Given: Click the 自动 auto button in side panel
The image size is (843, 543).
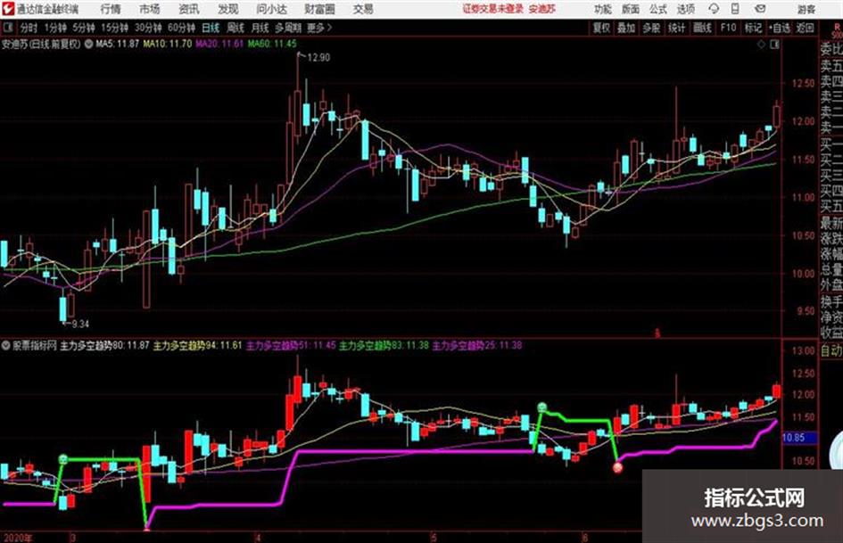Looking at the screenshot, I should click(x=831, y=351).
